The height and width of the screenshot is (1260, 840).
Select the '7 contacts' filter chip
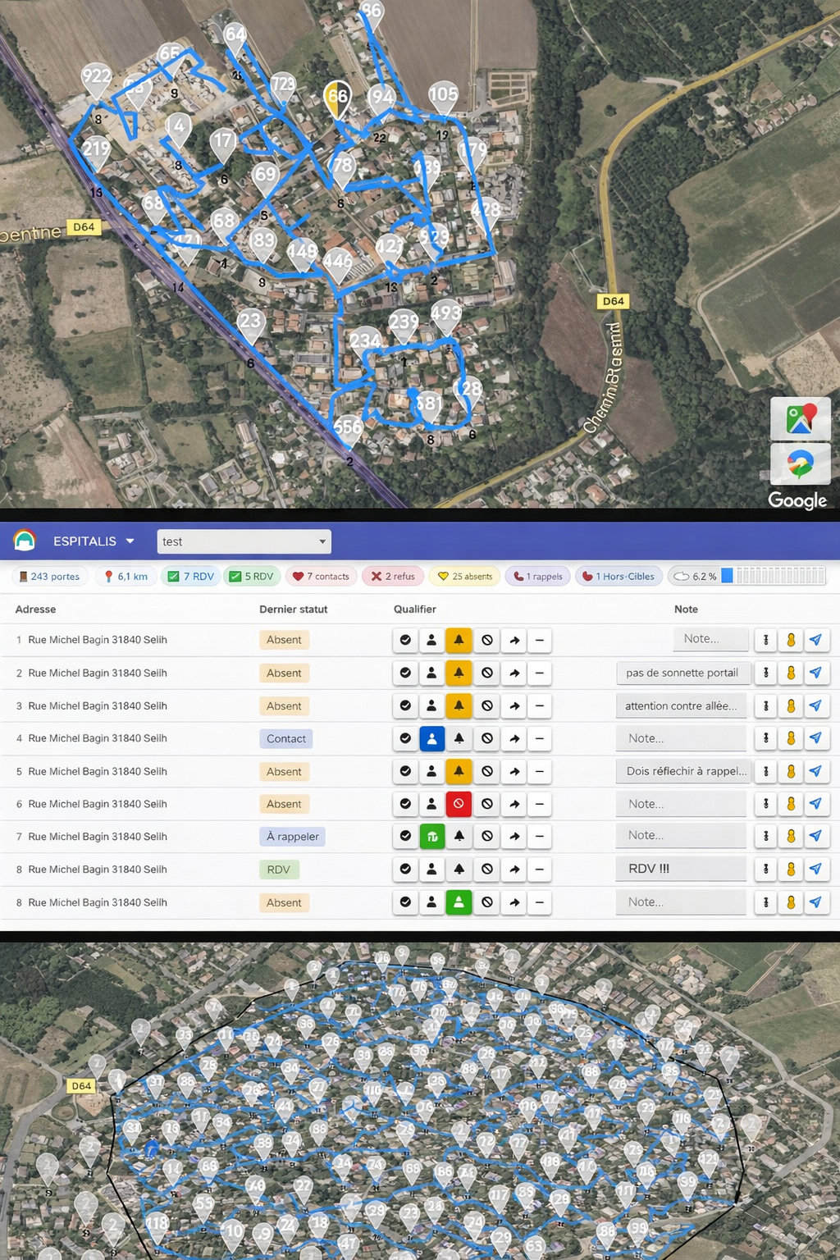pos(321,577)
